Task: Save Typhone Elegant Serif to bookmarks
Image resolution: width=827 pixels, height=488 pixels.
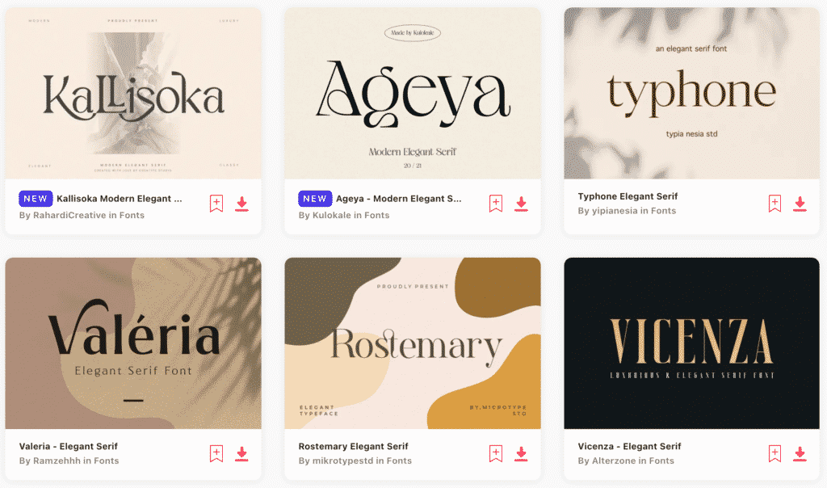Action: click(775, 204)
